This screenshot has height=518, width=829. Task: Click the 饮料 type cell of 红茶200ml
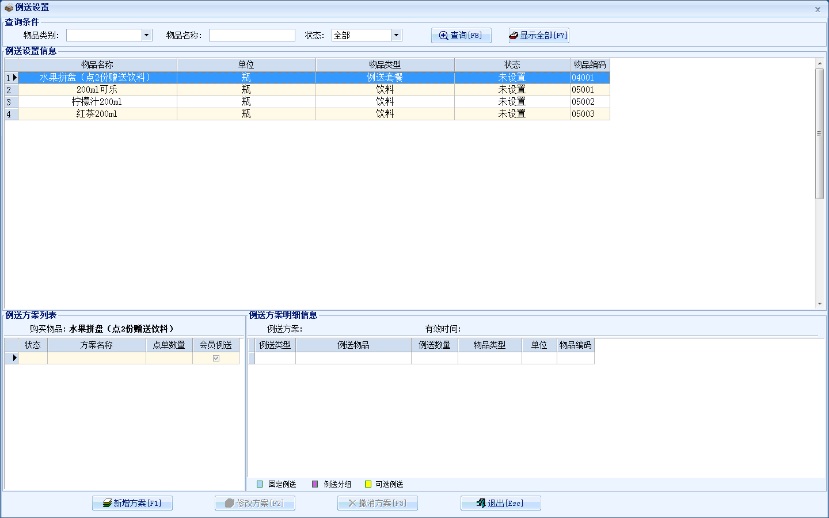click(x=385, y=113)
